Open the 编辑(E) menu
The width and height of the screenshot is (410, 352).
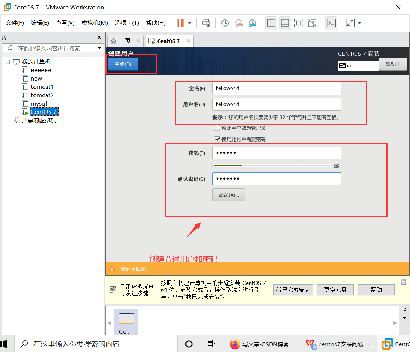coord(40,23)
